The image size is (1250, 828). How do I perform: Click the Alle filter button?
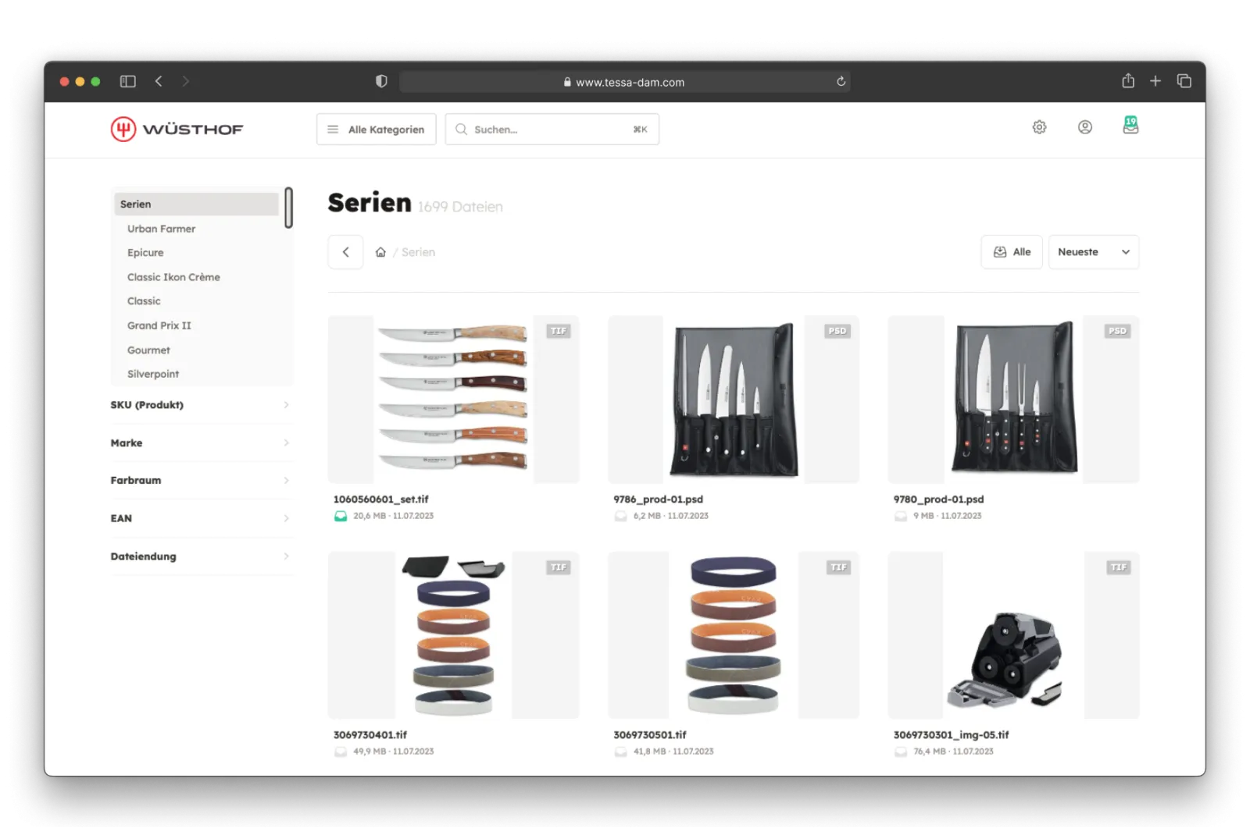point(1011,252)
